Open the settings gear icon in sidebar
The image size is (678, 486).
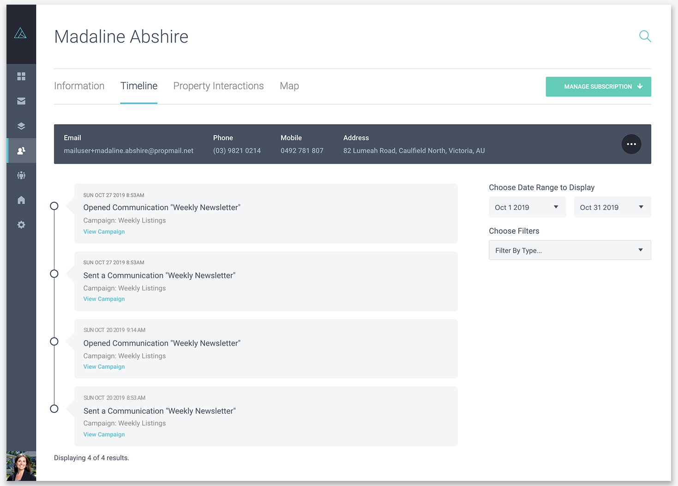point(21,225)
